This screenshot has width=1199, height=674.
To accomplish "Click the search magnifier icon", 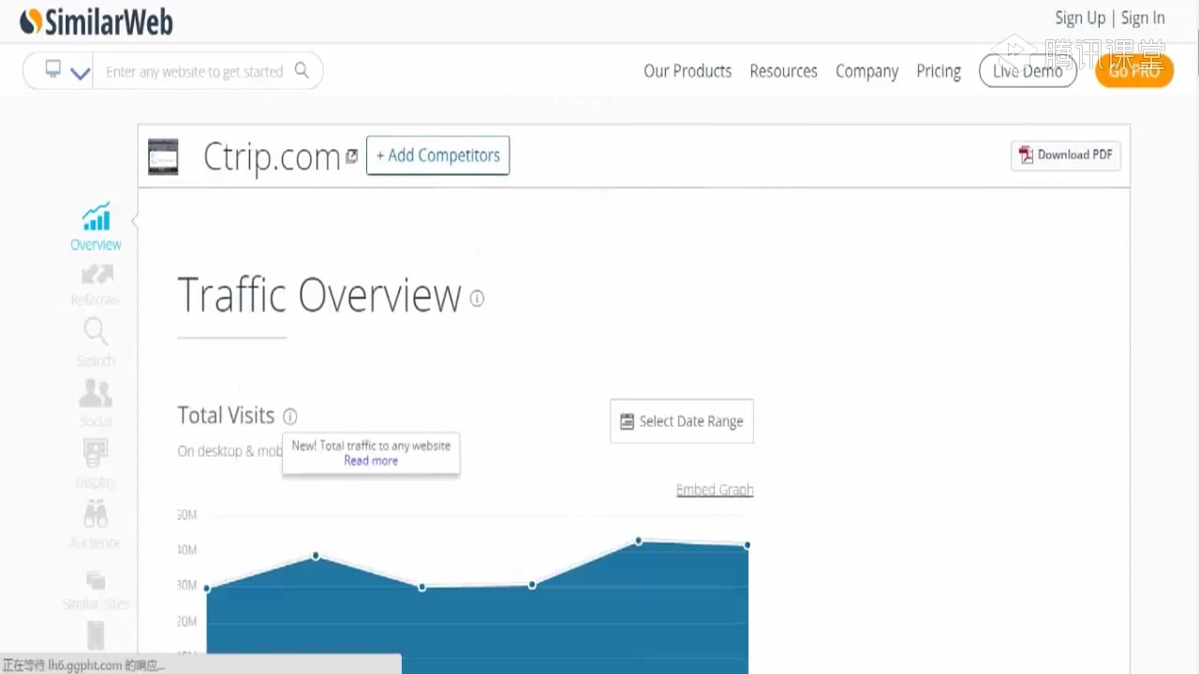I will [302, 70].
